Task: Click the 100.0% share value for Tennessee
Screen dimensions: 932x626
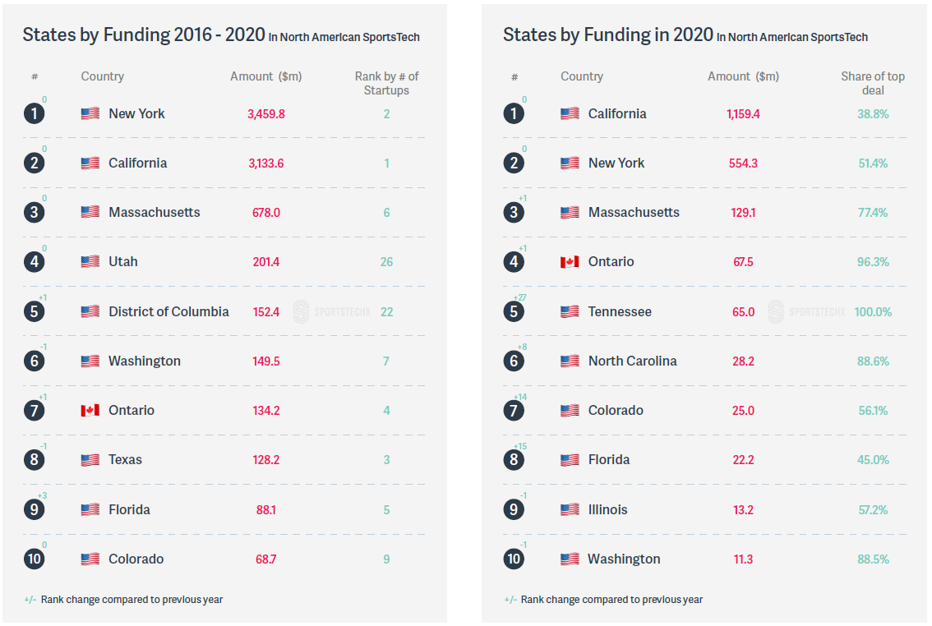Action: click(873, 312)
